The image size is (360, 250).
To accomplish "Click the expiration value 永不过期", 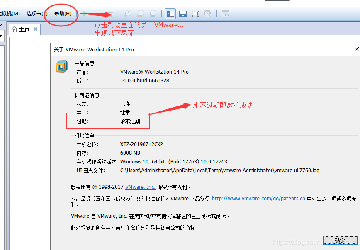I will [130, 121].
